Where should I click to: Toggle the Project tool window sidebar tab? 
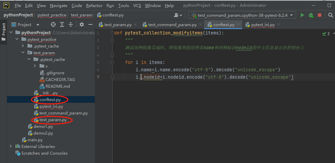(3, 31)
